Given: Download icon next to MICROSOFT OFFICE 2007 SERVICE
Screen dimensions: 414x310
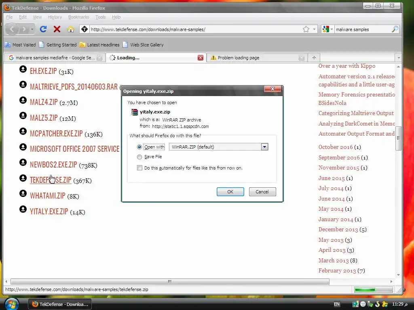Looking at the screenshot, I should coord(23,147).
